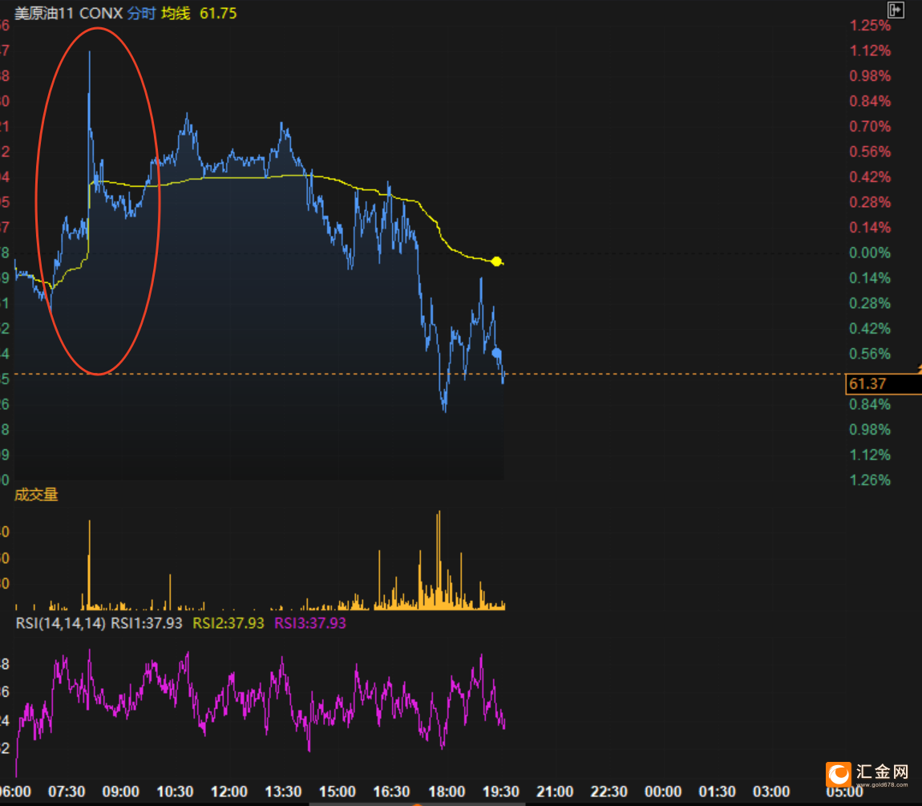
Task: Click the red 0.98% axis label
Action: tap(870, 76)
